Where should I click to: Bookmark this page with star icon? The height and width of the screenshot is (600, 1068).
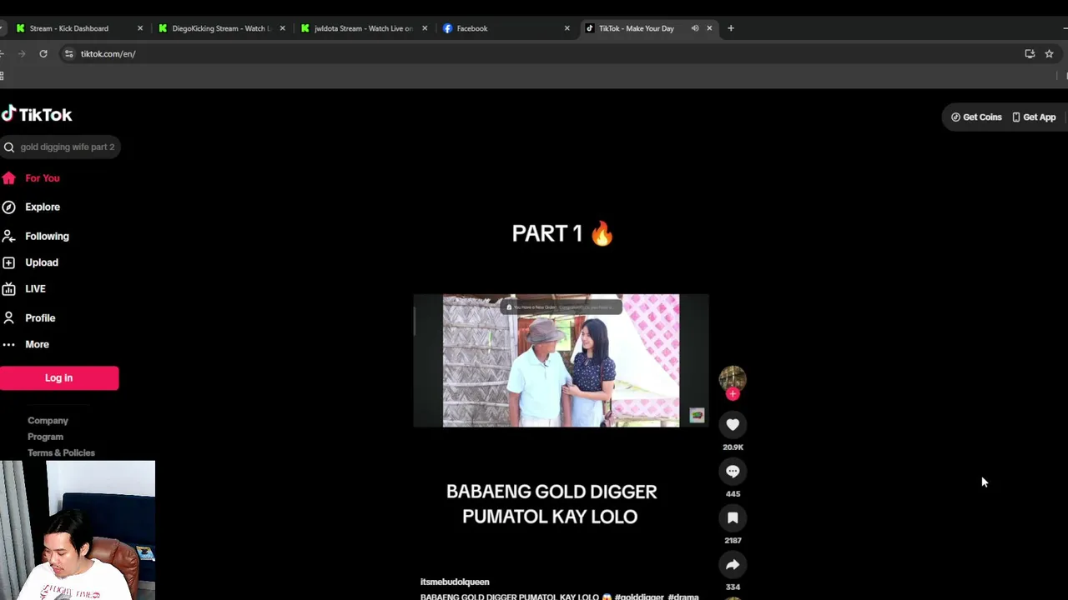tap(1049, 54)
